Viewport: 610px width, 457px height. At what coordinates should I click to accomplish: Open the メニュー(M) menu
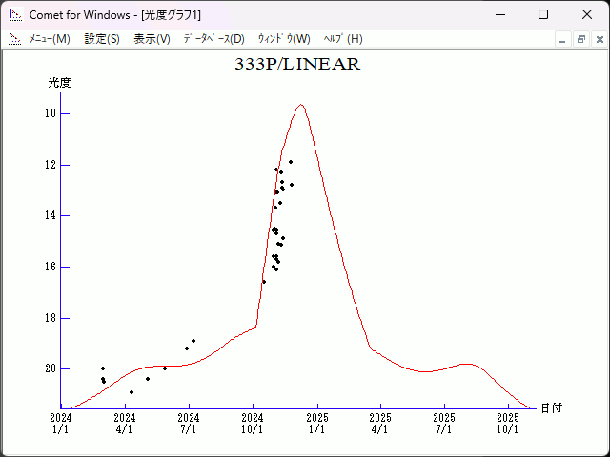(x=50, y=39)
